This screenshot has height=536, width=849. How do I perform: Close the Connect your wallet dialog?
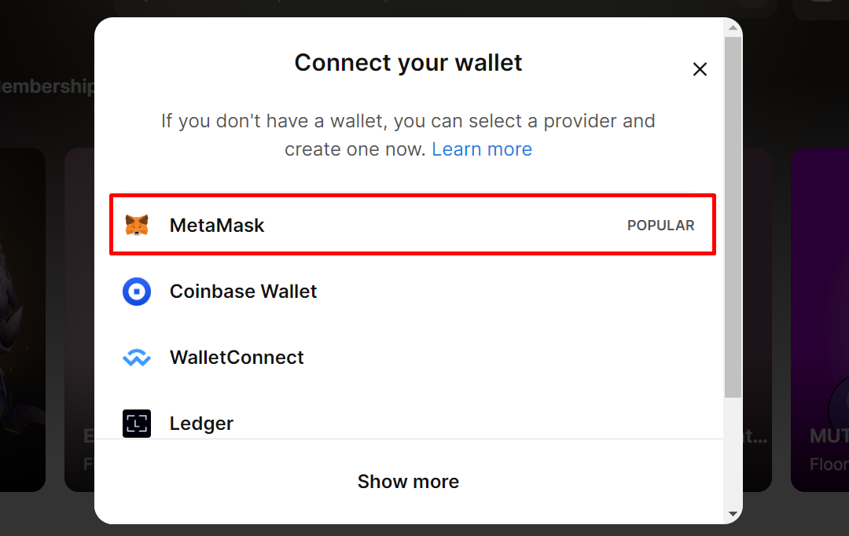click(x=700, y=69)
